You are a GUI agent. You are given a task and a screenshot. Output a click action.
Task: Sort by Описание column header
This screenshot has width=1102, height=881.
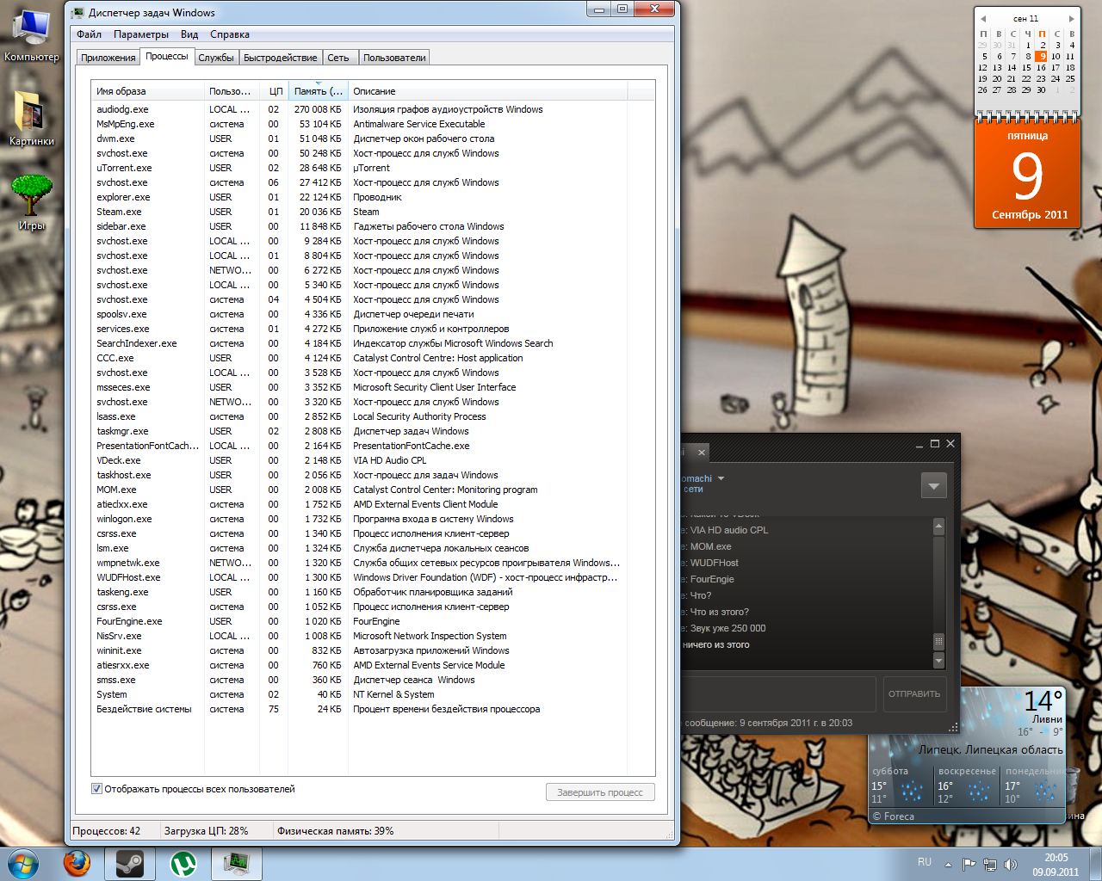pos(487,91)
